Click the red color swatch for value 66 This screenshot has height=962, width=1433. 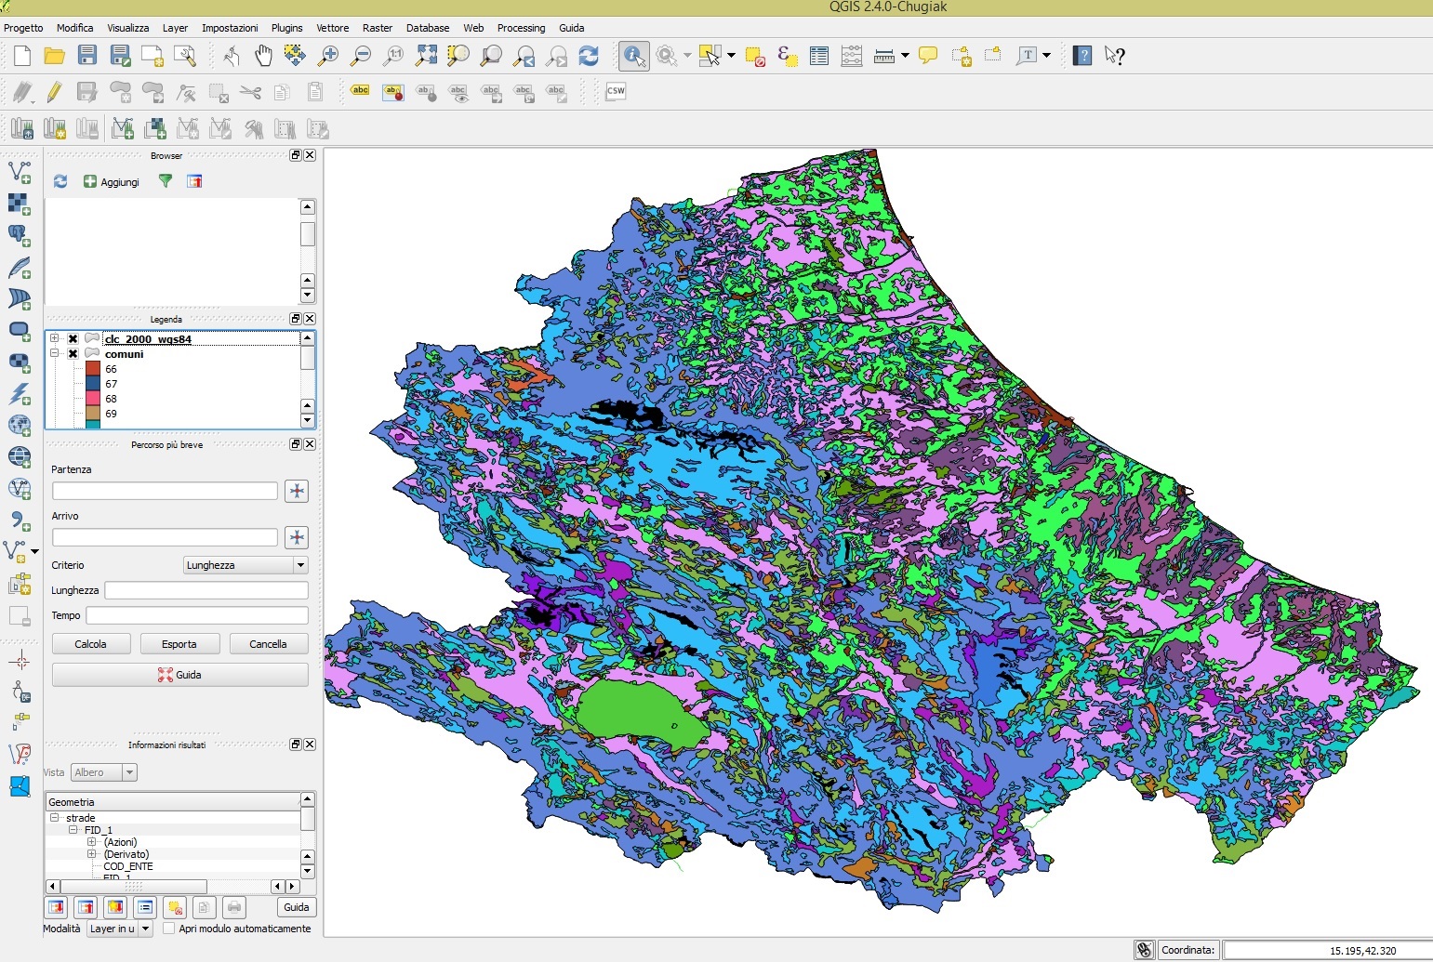click(x=93, y=368)
